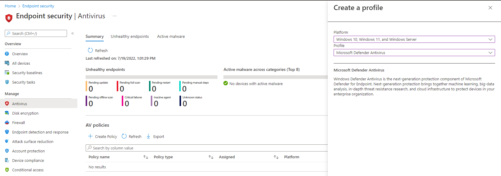Screen dimensions: 501x176
Task: Click the Critical failures count tile
Action: click(x=132, y=101)
